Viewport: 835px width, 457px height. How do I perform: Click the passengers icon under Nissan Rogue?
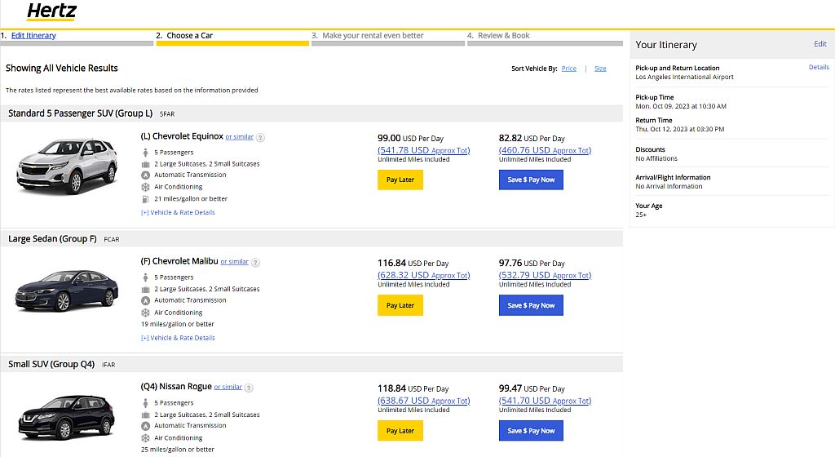click(145, 403)
